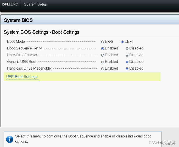The image size is (179, 147).
Task: Click the blue info icon
Action: [10, 139]
